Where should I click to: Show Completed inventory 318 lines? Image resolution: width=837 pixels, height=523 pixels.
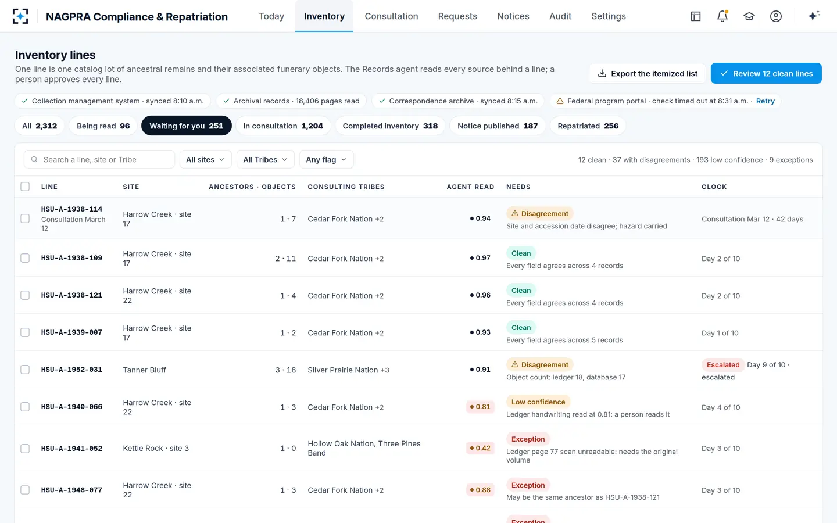[390, 126]
